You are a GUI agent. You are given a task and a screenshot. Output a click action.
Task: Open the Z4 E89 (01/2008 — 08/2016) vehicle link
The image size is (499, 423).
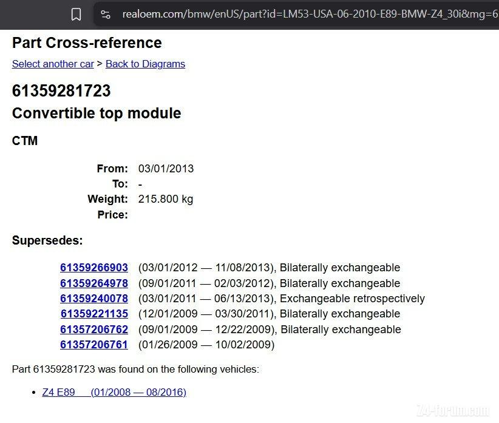coord(114,392)
